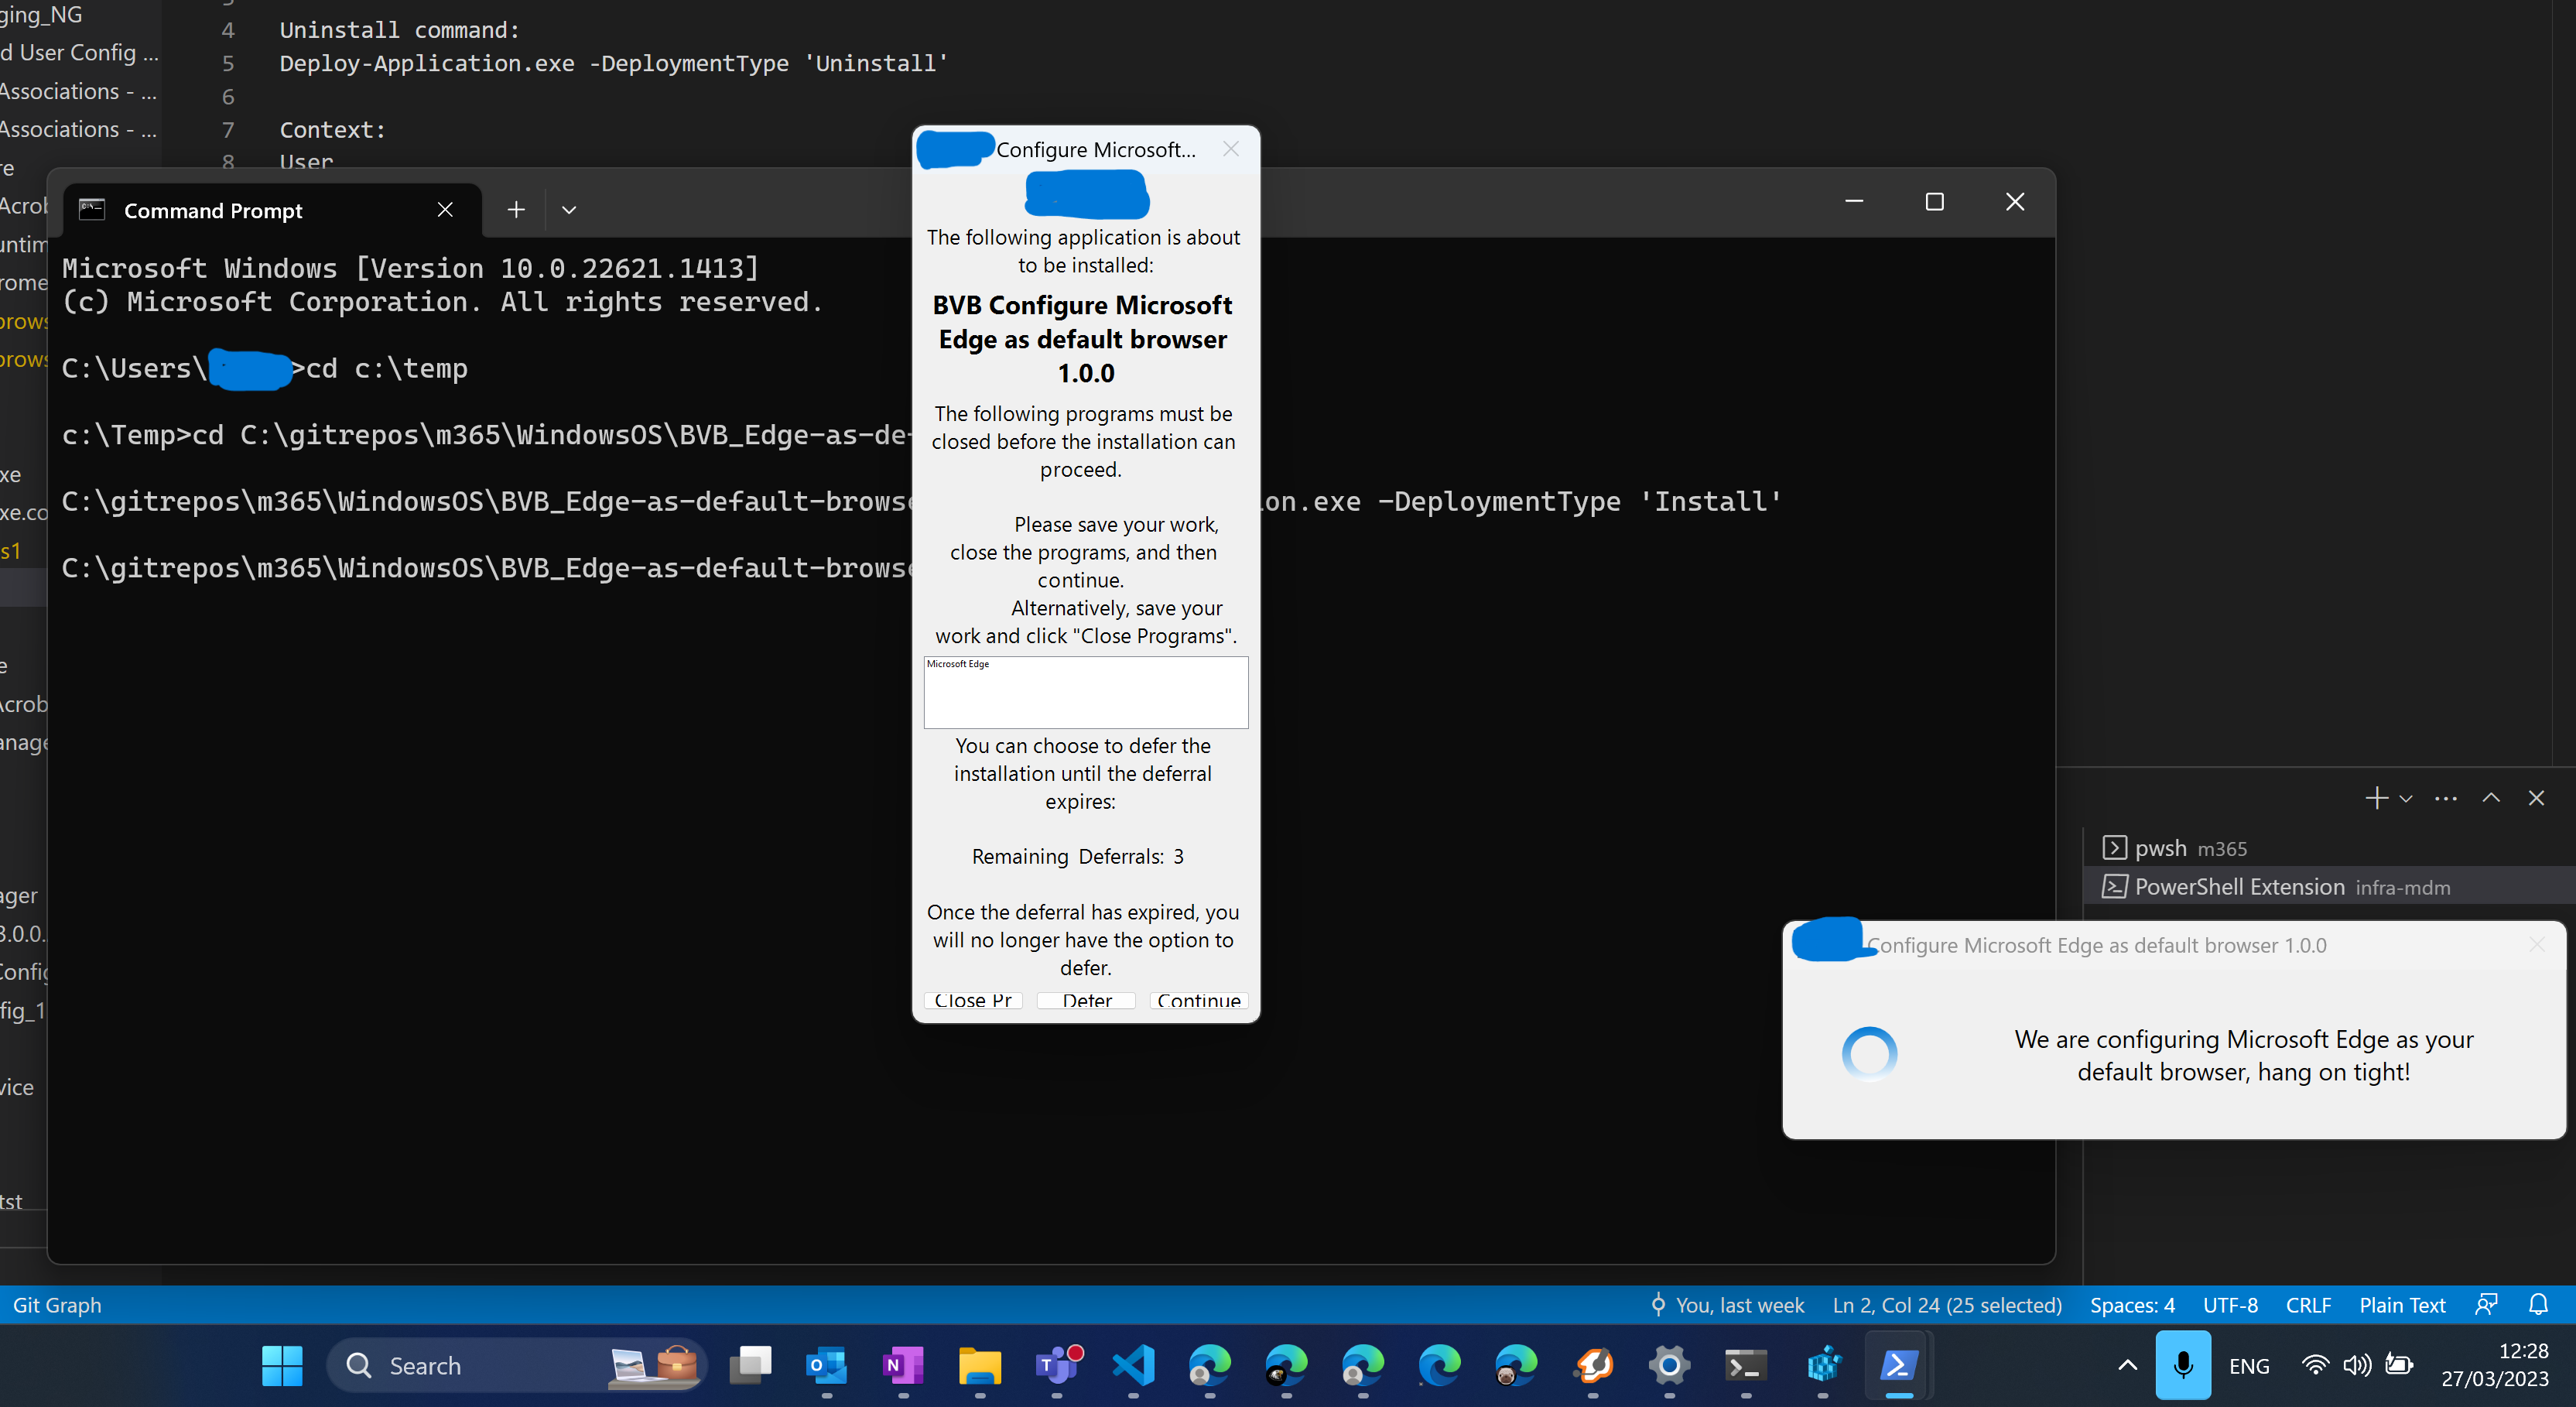Change language mode from Plain Text
The image size is (2576, 1407).
[x=2402, y=1305]
